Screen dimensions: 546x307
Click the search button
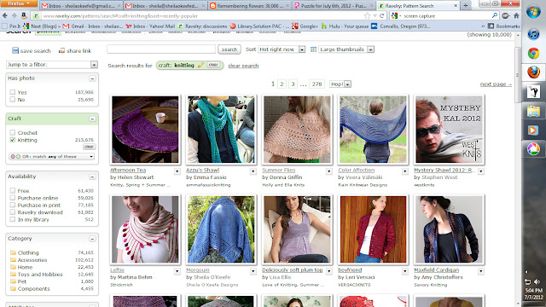click(x=229, y=49)
